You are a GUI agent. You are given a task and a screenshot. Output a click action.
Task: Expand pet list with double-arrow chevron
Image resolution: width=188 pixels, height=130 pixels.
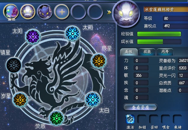point(109,12)
